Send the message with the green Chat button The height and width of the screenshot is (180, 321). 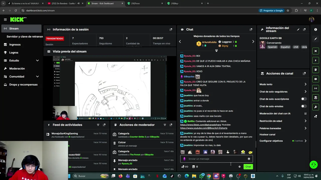pos(248,167)
